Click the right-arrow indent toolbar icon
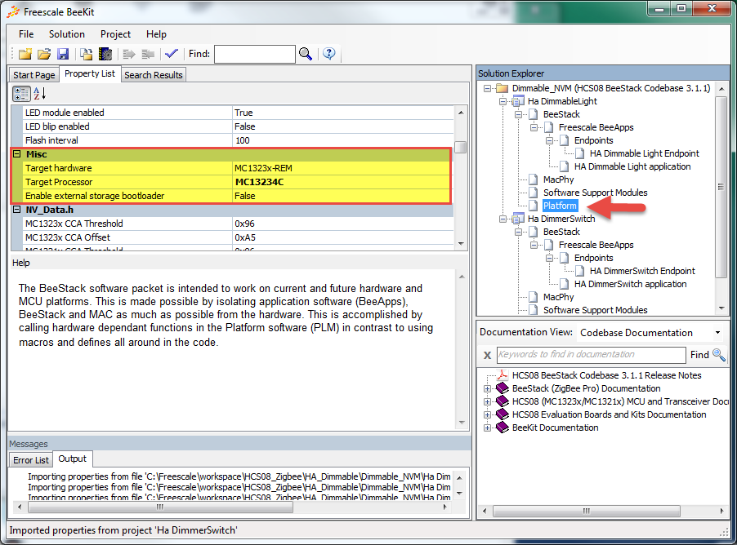The image size is (737, 545). (x=129, y=54)
